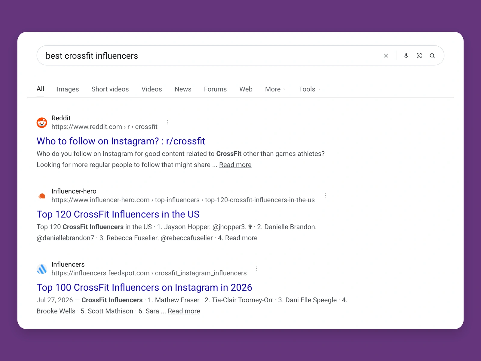Click Read more under the Reddit result
The image size is (481, 361).
(235, 165)
